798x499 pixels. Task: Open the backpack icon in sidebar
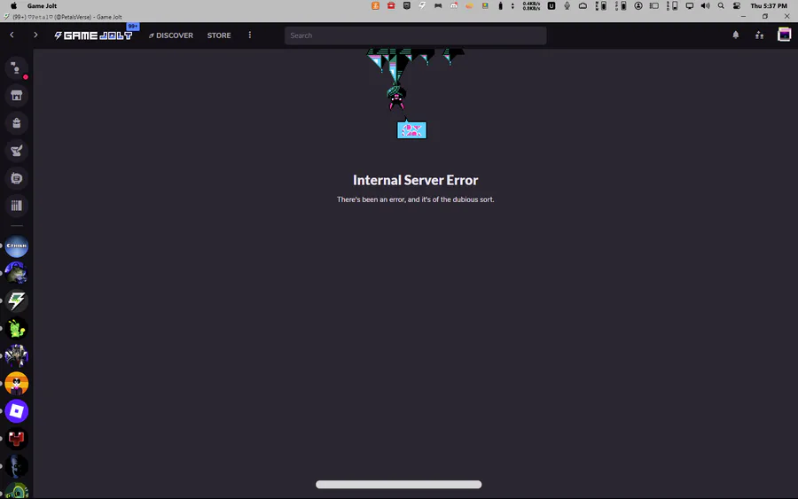pyautogui.click(x=16, y=122)
